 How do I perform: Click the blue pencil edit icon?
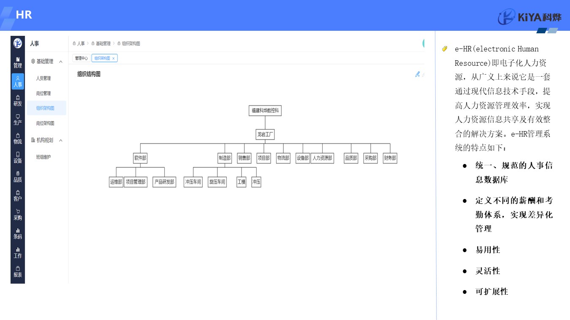[x=417, y=74]
